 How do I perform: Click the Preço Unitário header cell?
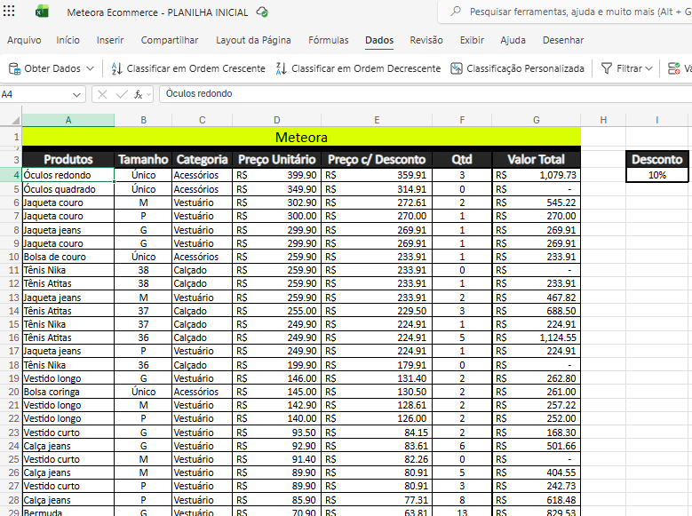[x=277, y=159]
